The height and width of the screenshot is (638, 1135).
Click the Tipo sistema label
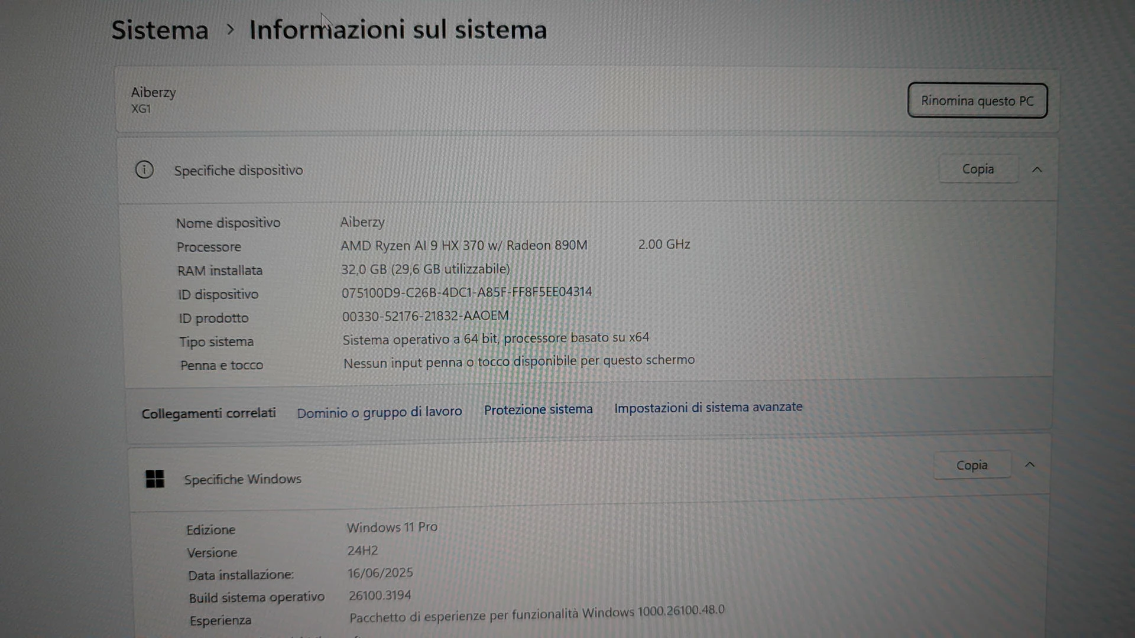pos(216,341)
